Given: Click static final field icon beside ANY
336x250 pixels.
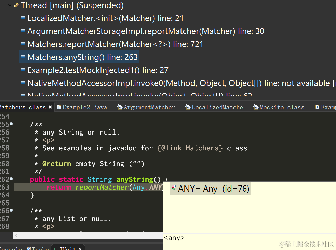Looking at the screenshot, I should click(x=174, y=188).
